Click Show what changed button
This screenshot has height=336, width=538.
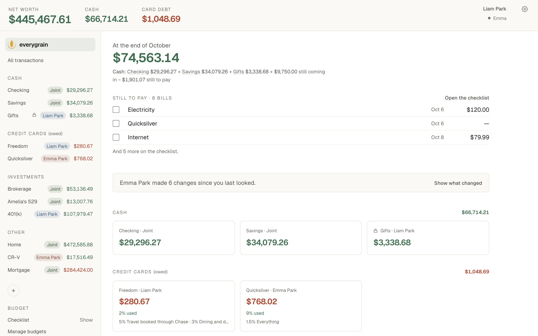click(458, 183)
